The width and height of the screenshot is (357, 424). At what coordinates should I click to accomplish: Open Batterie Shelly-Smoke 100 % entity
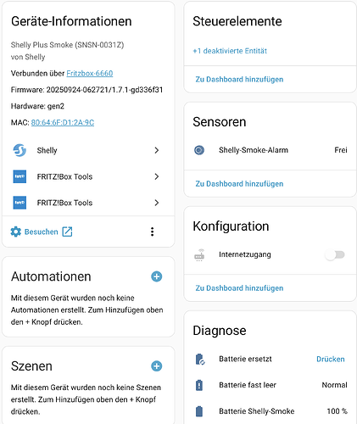(271, 411)
